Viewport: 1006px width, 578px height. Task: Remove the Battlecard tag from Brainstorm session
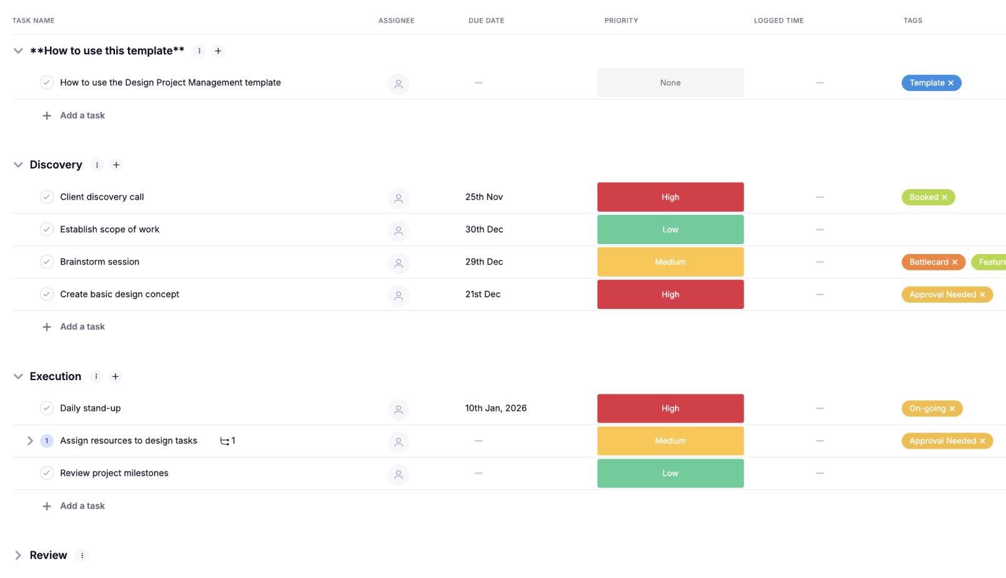coord(955,262)
